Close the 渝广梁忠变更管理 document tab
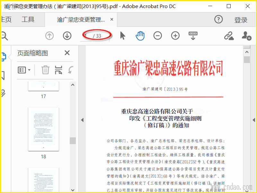This screenshot has height=193, width=257. (112, 19)
